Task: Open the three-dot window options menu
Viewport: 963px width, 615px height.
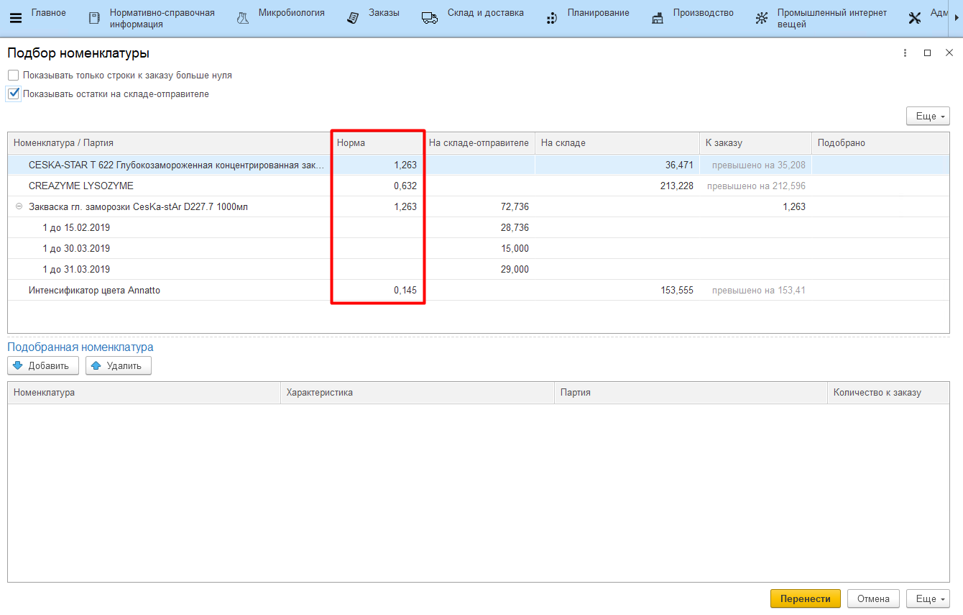Action: coord(905,53)
